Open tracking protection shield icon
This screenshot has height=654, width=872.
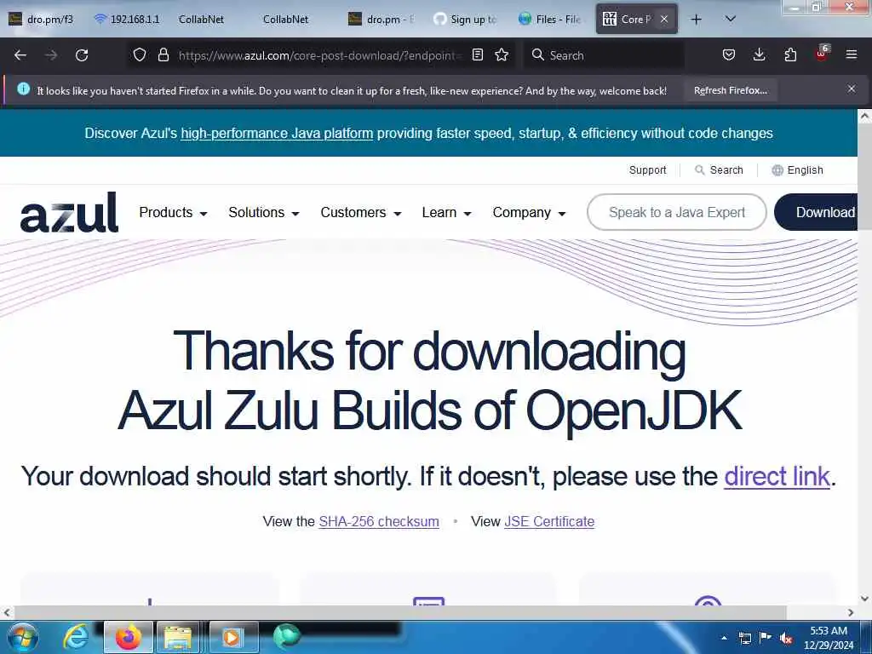(140, 55)
